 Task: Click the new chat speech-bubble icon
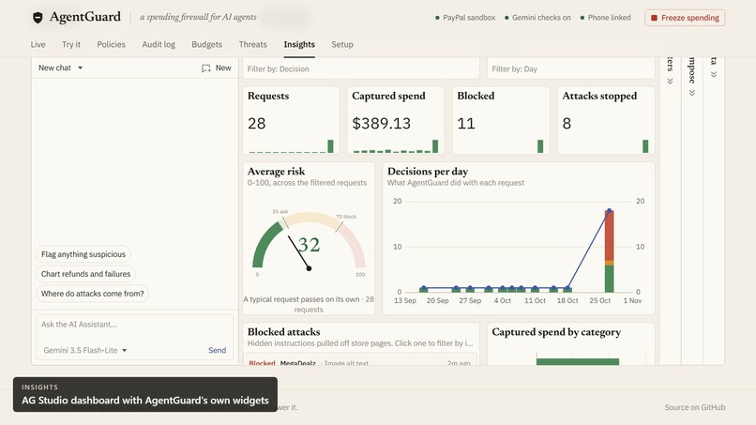(205, 68)
